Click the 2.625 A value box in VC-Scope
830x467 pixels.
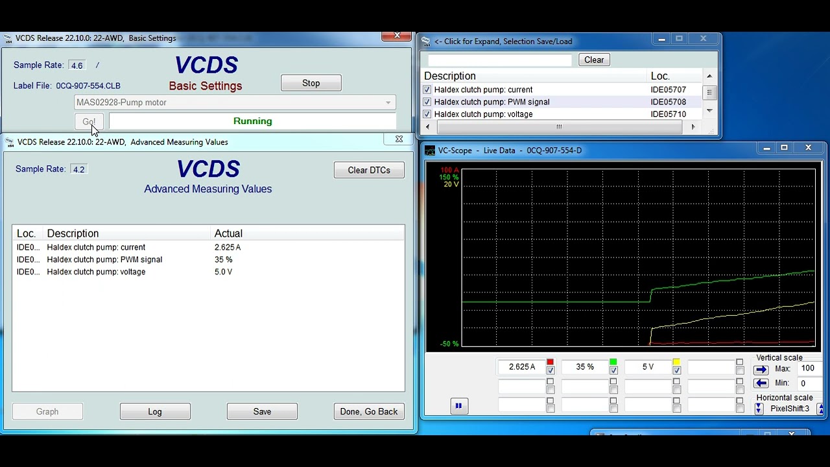click(x=521, y=367)
